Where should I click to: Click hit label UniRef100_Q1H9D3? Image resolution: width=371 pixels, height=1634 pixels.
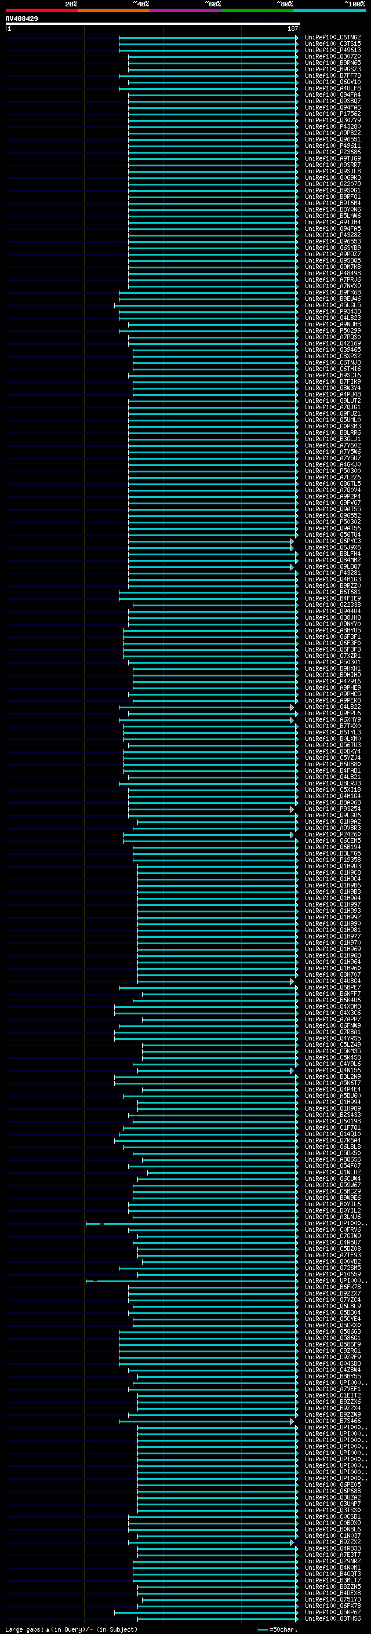click(333, 867)
